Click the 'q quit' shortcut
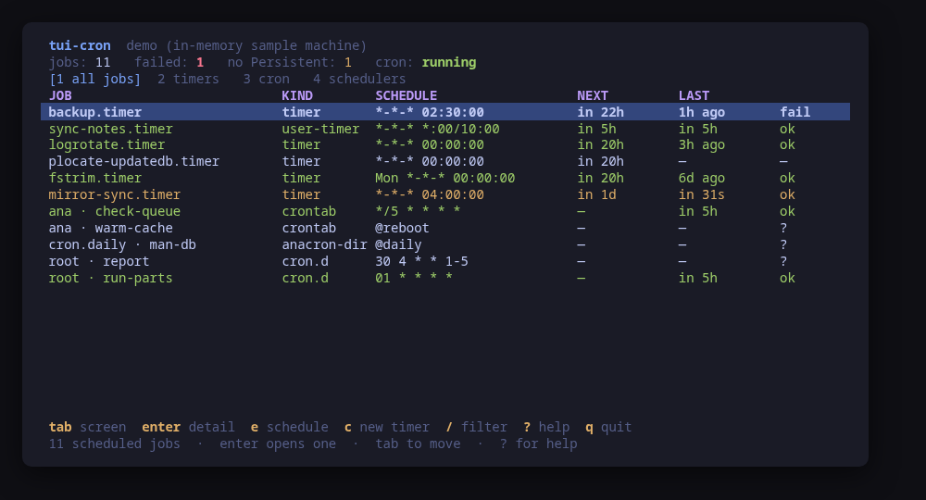 [609, 428]
